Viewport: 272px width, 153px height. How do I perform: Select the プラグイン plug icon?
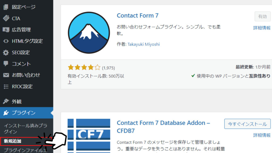tap(6, 113)
